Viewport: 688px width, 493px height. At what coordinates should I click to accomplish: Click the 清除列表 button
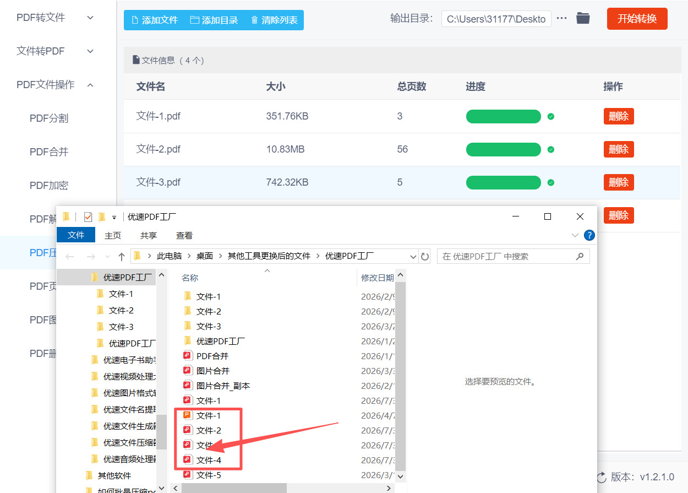pos(274,20)
